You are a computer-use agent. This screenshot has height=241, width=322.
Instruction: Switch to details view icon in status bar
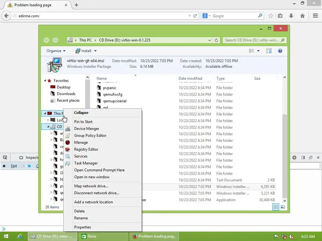pos(275,207)
